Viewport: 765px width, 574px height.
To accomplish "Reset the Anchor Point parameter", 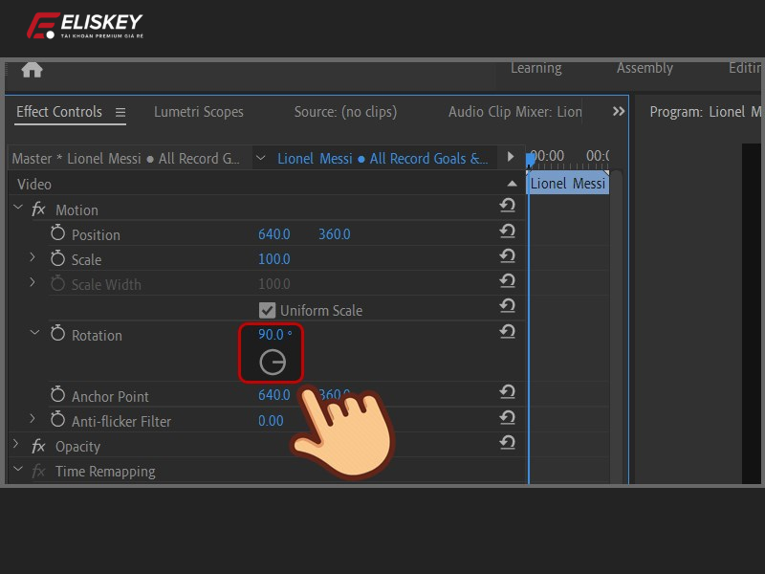I will [x=507, y=392].
